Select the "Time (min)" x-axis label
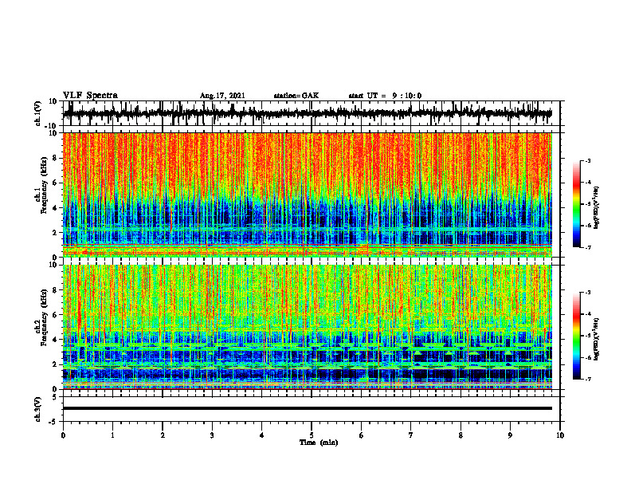The height and width of the screenshot is (488, 631). 319,443
